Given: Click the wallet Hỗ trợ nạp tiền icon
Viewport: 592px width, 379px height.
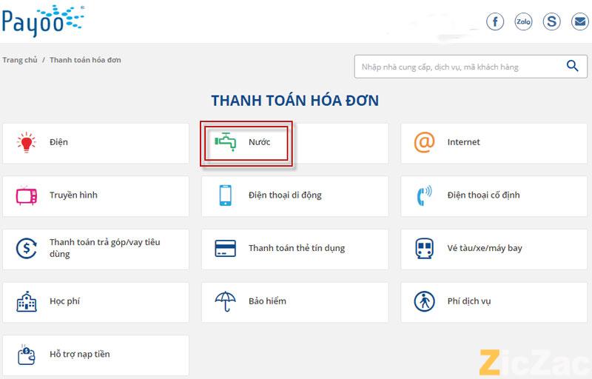Looking at the screenshot, I should click(27, 355).
